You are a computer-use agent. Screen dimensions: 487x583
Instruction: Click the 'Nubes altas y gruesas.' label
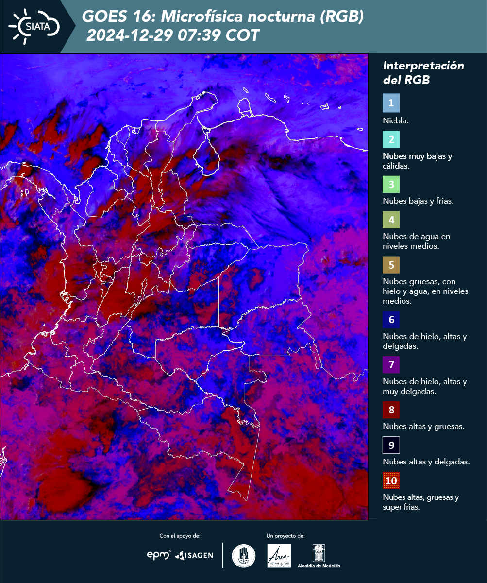tap(424, 427)
